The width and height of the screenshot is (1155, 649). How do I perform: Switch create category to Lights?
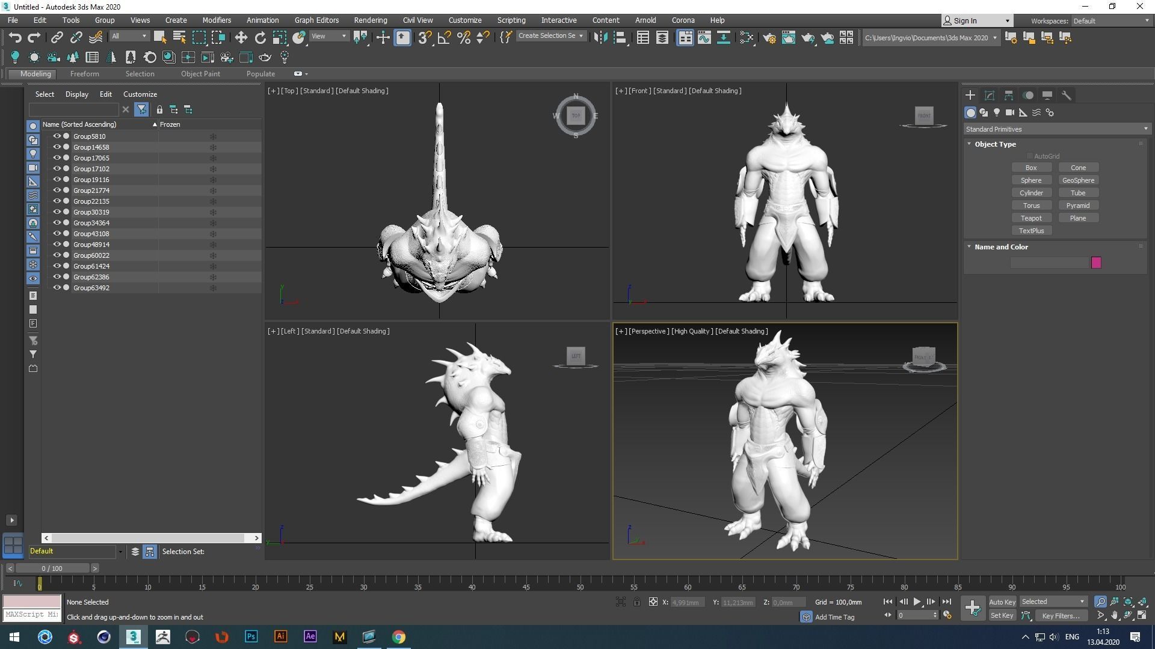[997, 112]
